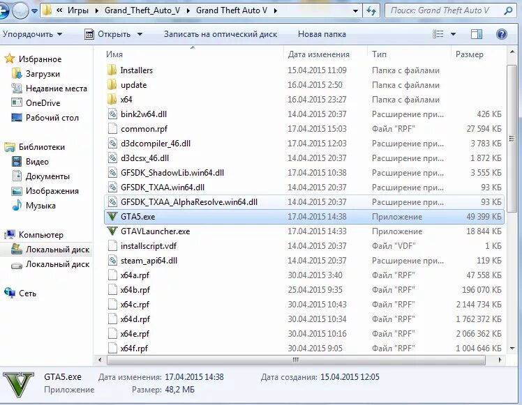This screenshot has height=405, width=522.
Task: Select the bink2w64.dll file icon
Action: pos(112,114)
